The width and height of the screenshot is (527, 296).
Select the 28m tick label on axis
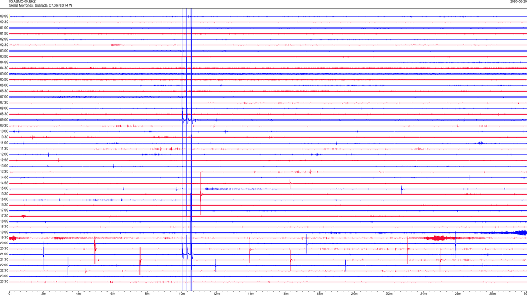click(492, 294)
